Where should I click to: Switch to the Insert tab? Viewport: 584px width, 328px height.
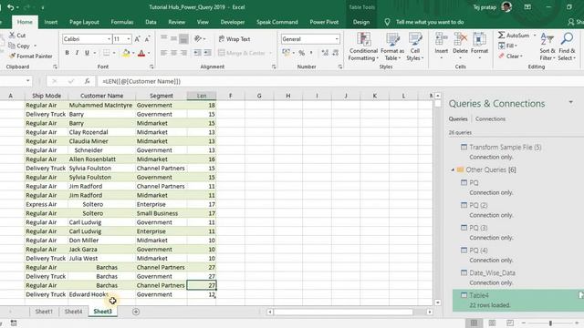click(x=51, y=22)
